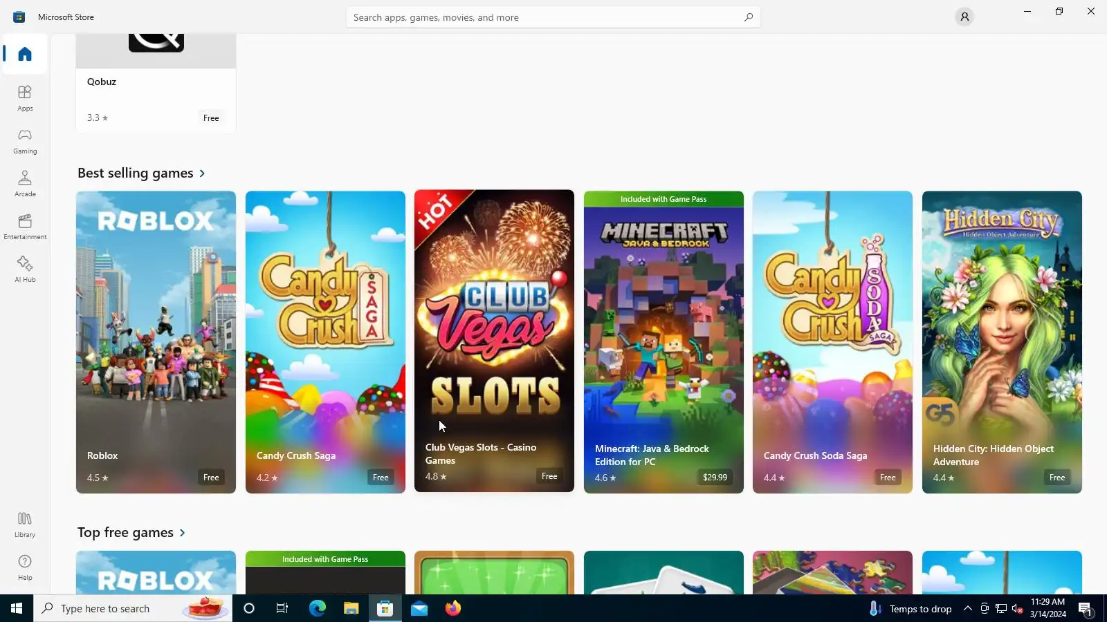
Task: Expand the Top free games section
Action: coord(131,532)
